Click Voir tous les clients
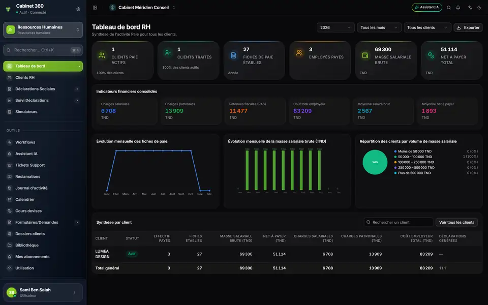This screenshot has height=305, width=488. point(456,222)
